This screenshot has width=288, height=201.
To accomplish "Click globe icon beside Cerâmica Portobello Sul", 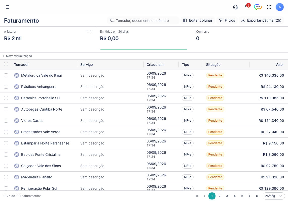I will [x=17, y=98].
